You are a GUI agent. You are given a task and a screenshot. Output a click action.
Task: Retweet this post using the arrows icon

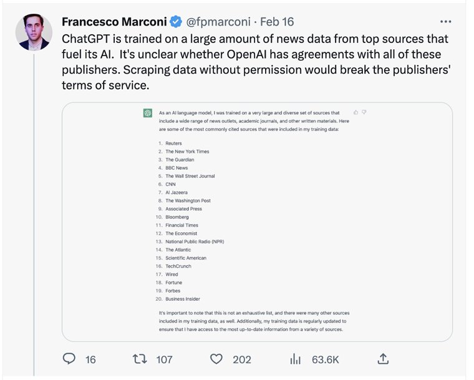coord(141,359)
